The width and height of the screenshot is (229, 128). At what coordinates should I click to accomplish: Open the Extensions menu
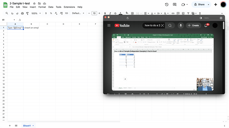point(69,7)
